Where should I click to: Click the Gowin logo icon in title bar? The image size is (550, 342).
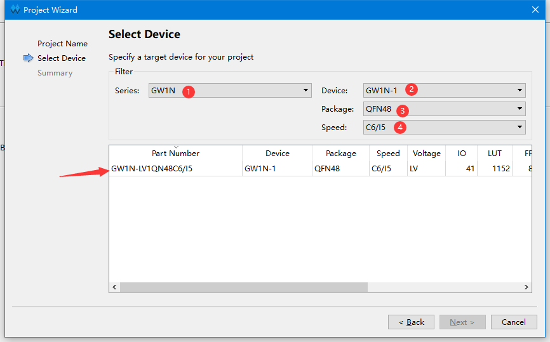click(x=15, y=10)
